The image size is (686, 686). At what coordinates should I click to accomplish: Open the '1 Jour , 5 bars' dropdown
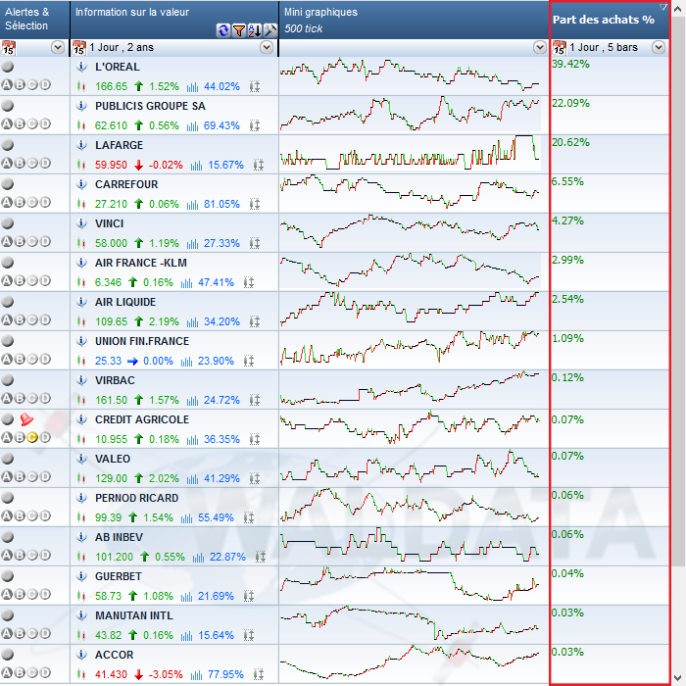pyautogui.click(x=659, y=47)
